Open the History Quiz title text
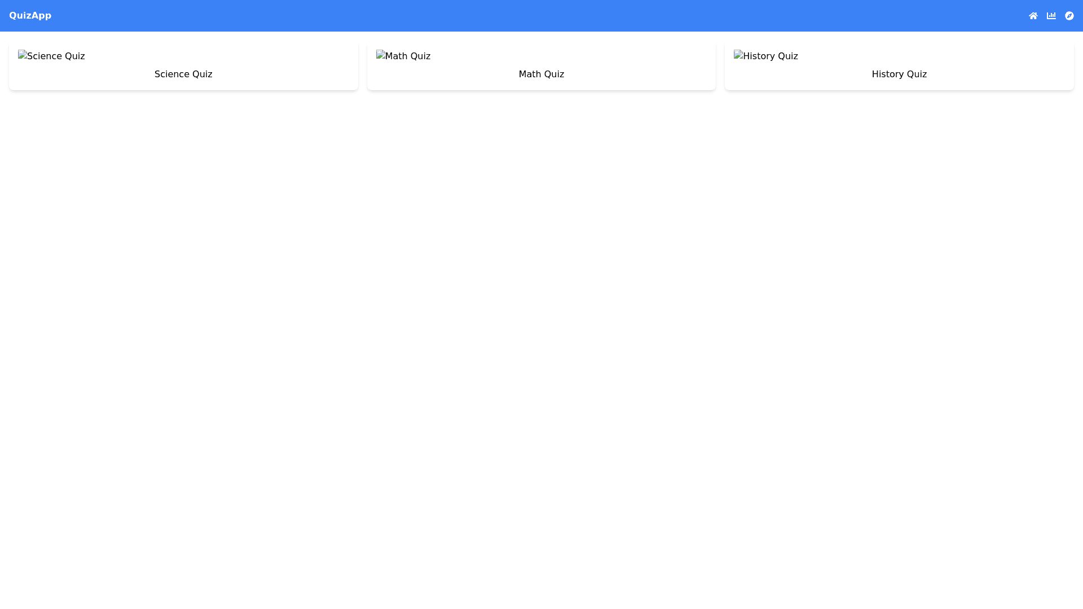 click(x=899, y=74)
